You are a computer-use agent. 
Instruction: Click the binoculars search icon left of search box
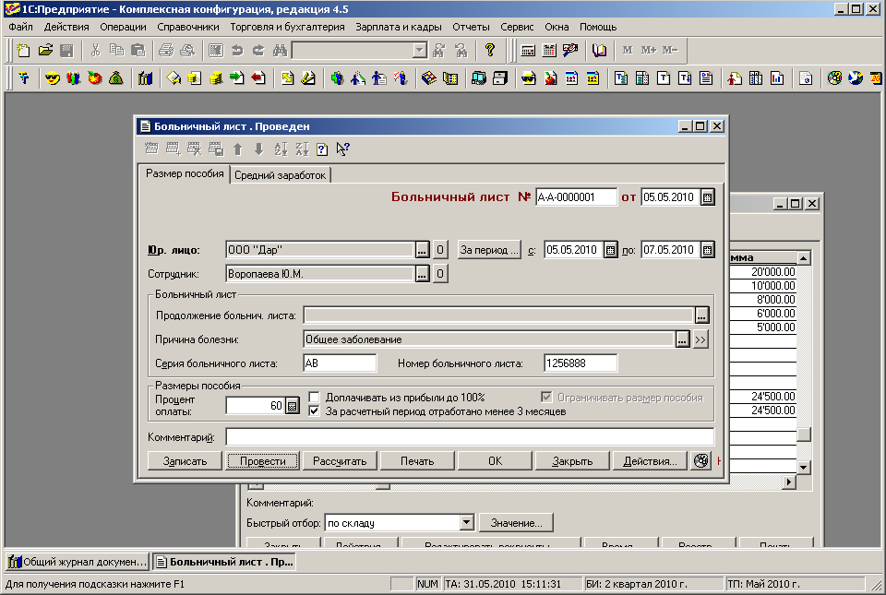[x=280, y=50]
